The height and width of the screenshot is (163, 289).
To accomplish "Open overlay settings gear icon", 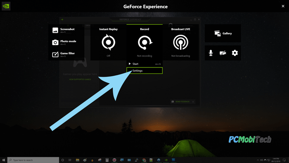I will pos(235,53).
